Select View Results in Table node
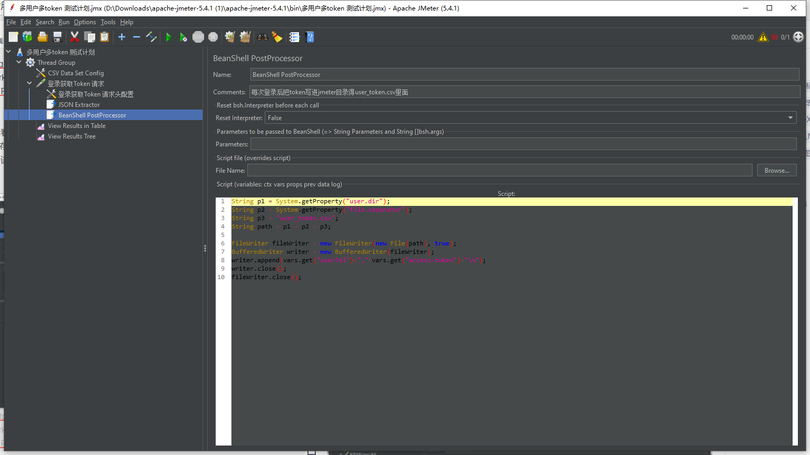810x455 pixels. point(76,126)
